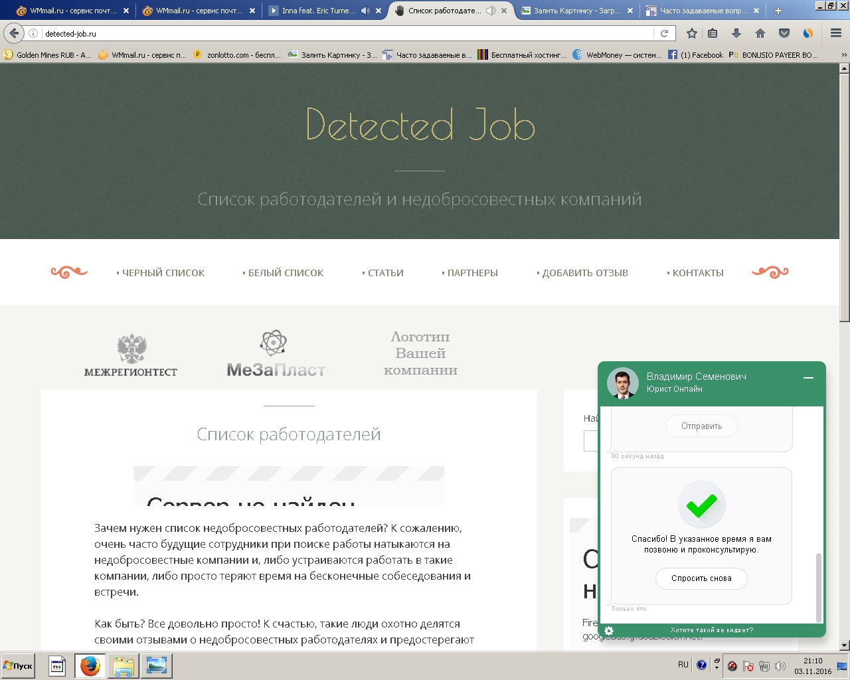Open the Pocket icon in toolbar

(784, 33)
